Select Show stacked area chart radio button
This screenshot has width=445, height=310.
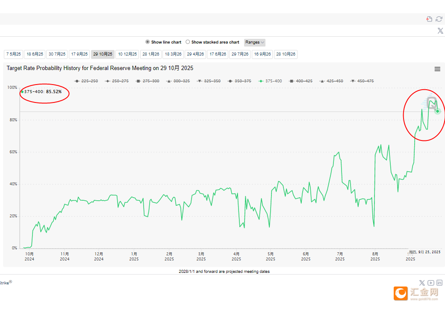(188, 42)
